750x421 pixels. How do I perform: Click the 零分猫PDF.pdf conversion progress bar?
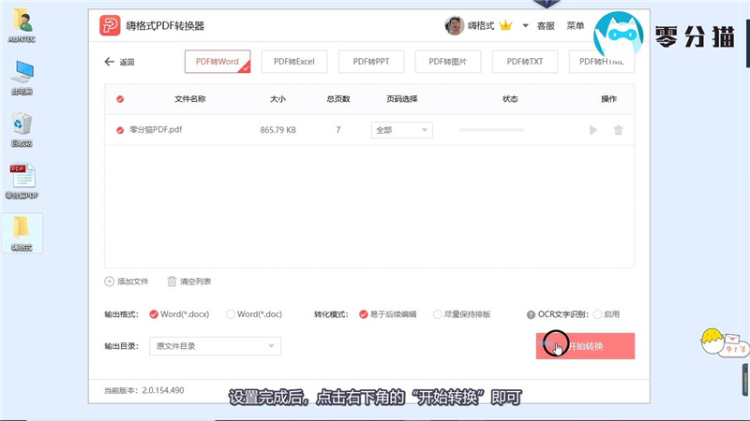[x=491, y=130]
